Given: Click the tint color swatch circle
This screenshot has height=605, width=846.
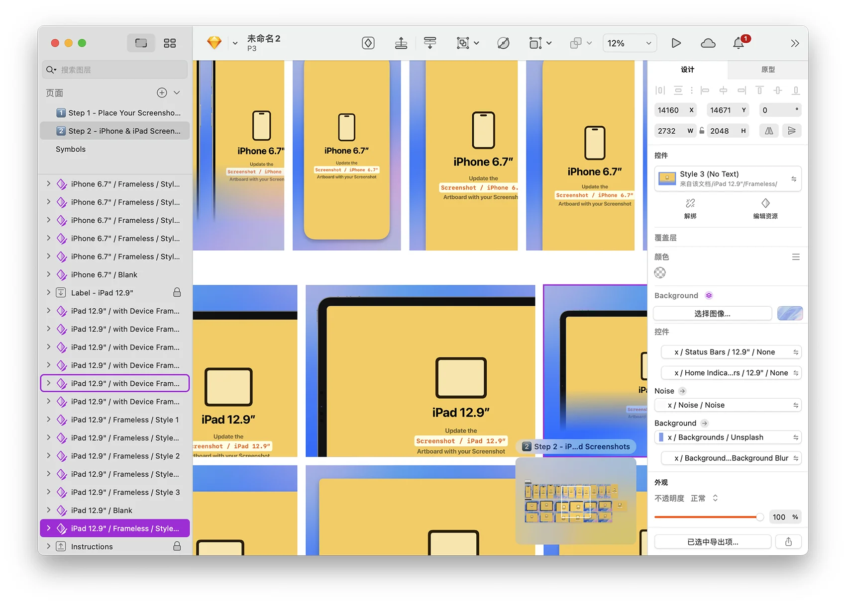Looking at the screenshot, I should pyautogui.click(x=660, y=272).
